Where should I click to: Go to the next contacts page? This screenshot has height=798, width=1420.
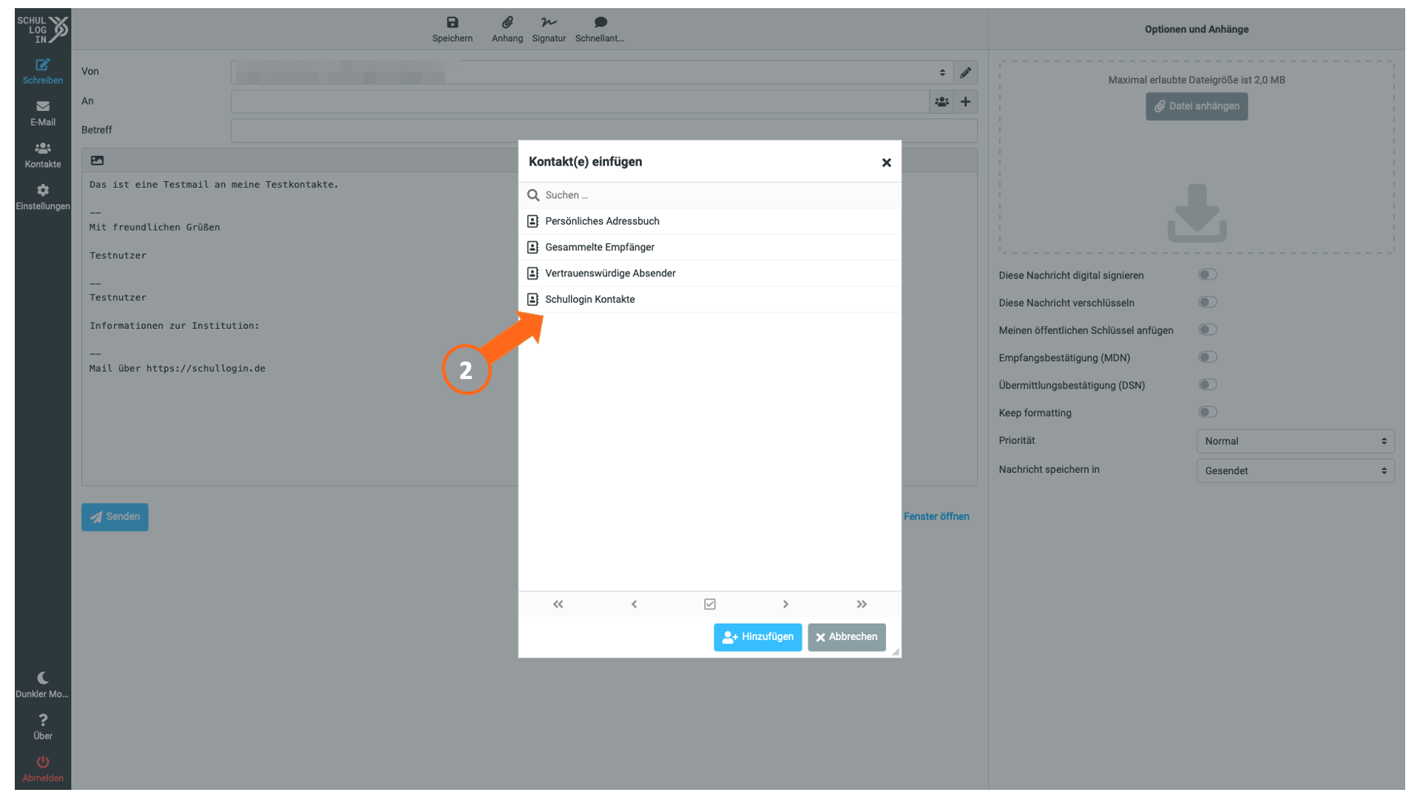coord(785,604)
